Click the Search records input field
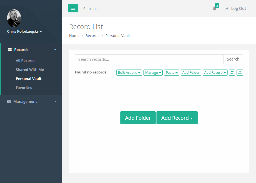This screenshot has height=183, width=256. pos(149,59)
